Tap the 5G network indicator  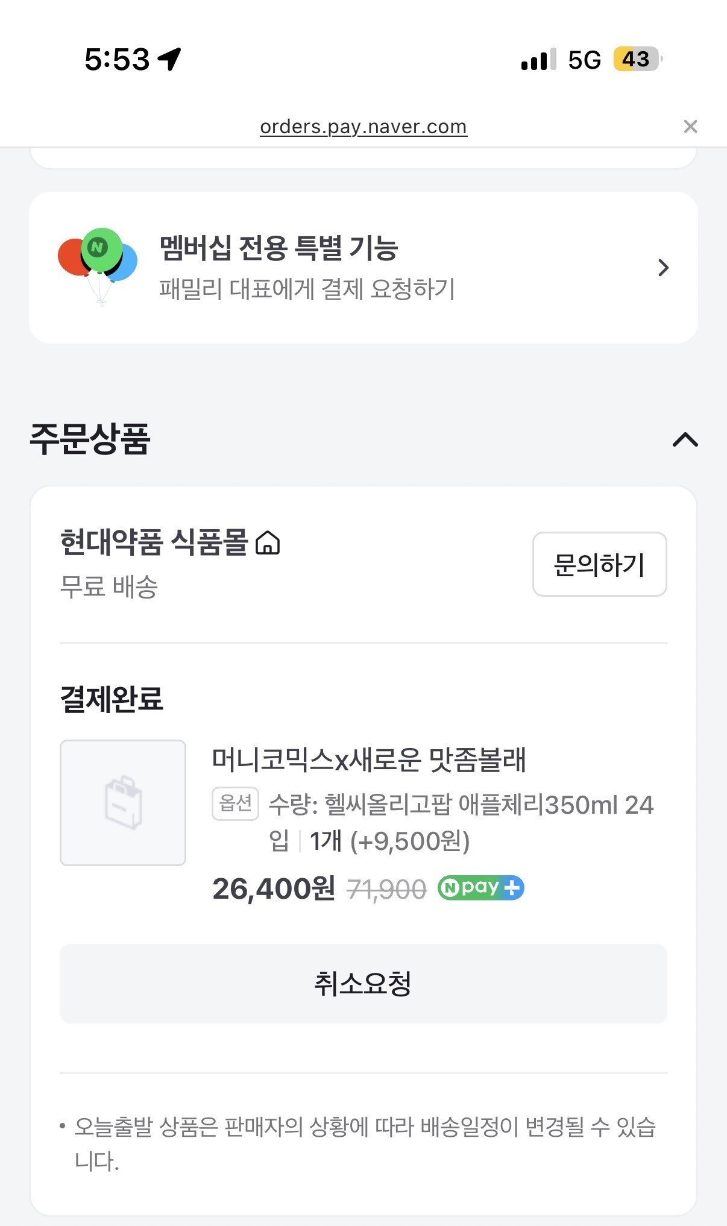click(584, 60)
